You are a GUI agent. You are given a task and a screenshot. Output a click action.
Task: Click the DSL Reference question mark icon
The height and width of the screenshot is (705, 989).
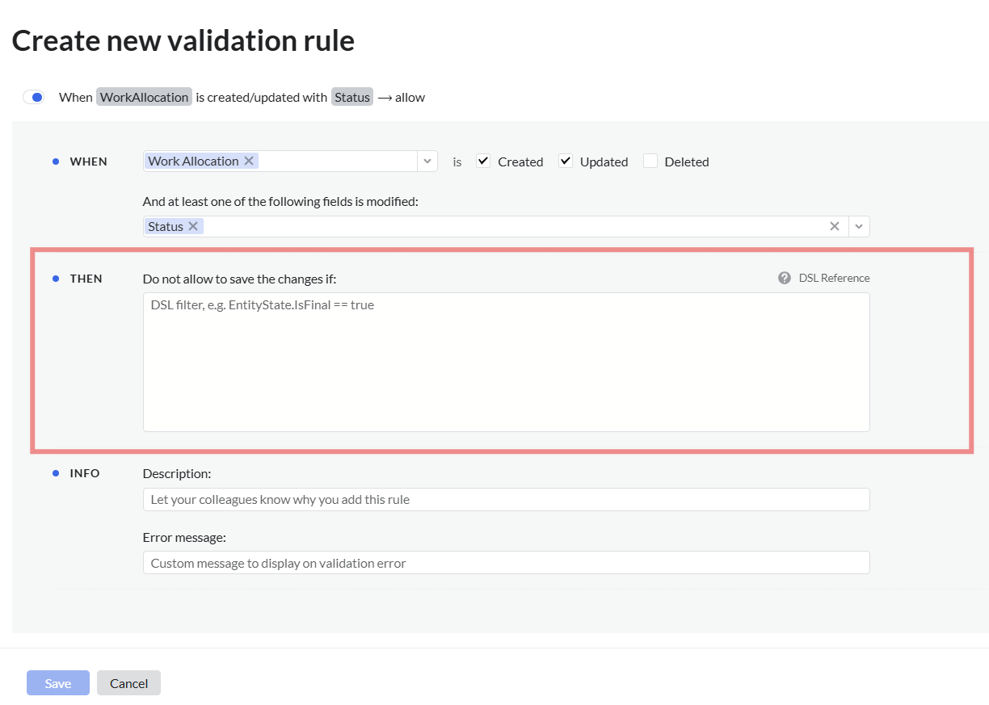click(785, 278)
